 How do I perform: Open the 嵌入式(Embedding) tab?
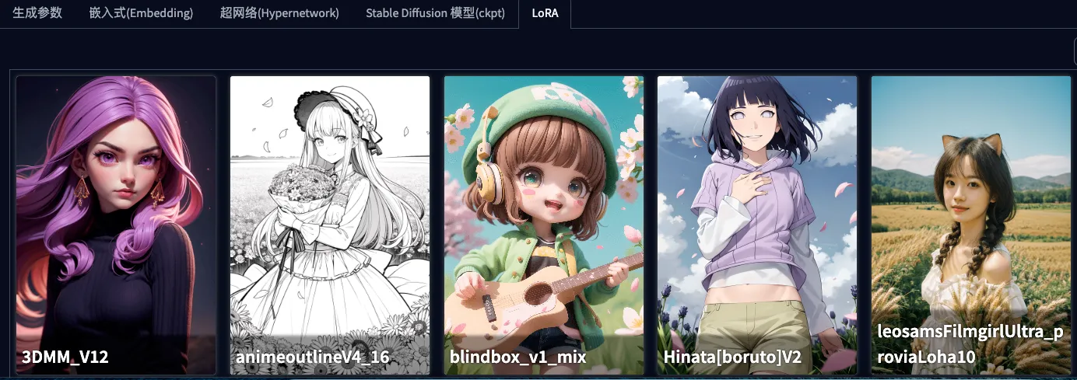(x=141, y=13)
